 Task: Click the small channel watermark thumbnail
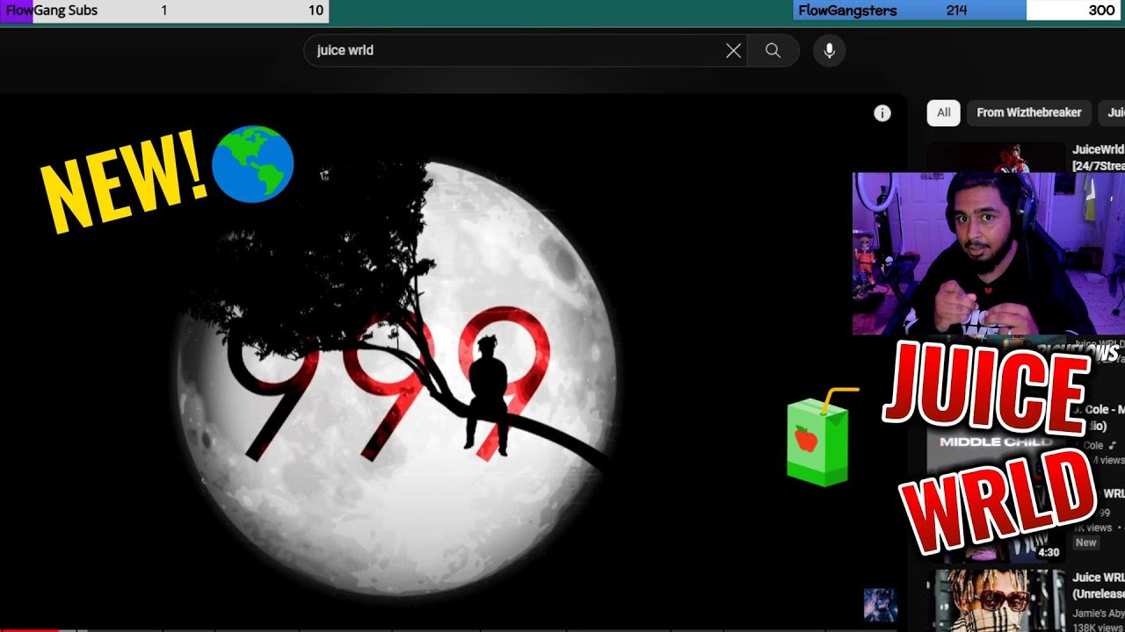880,605
